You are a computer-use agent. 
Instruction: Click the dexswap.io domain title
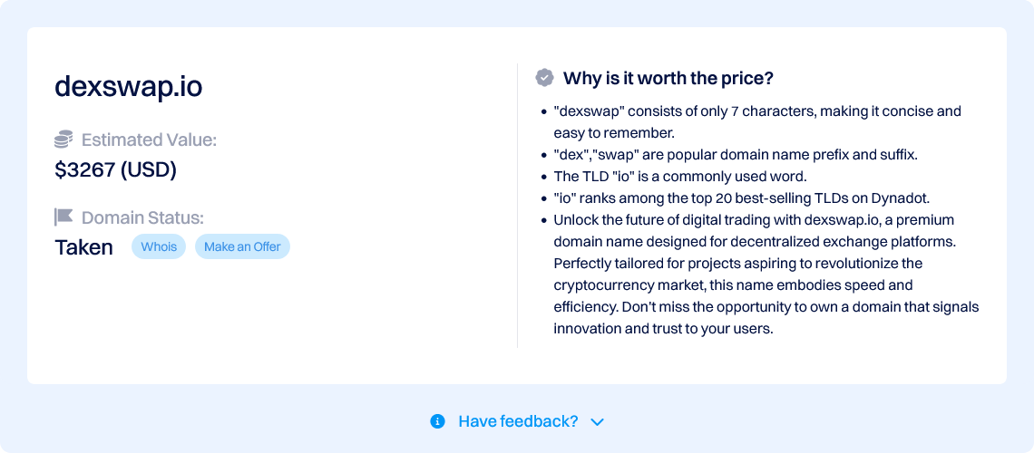[x=129, y=86]
